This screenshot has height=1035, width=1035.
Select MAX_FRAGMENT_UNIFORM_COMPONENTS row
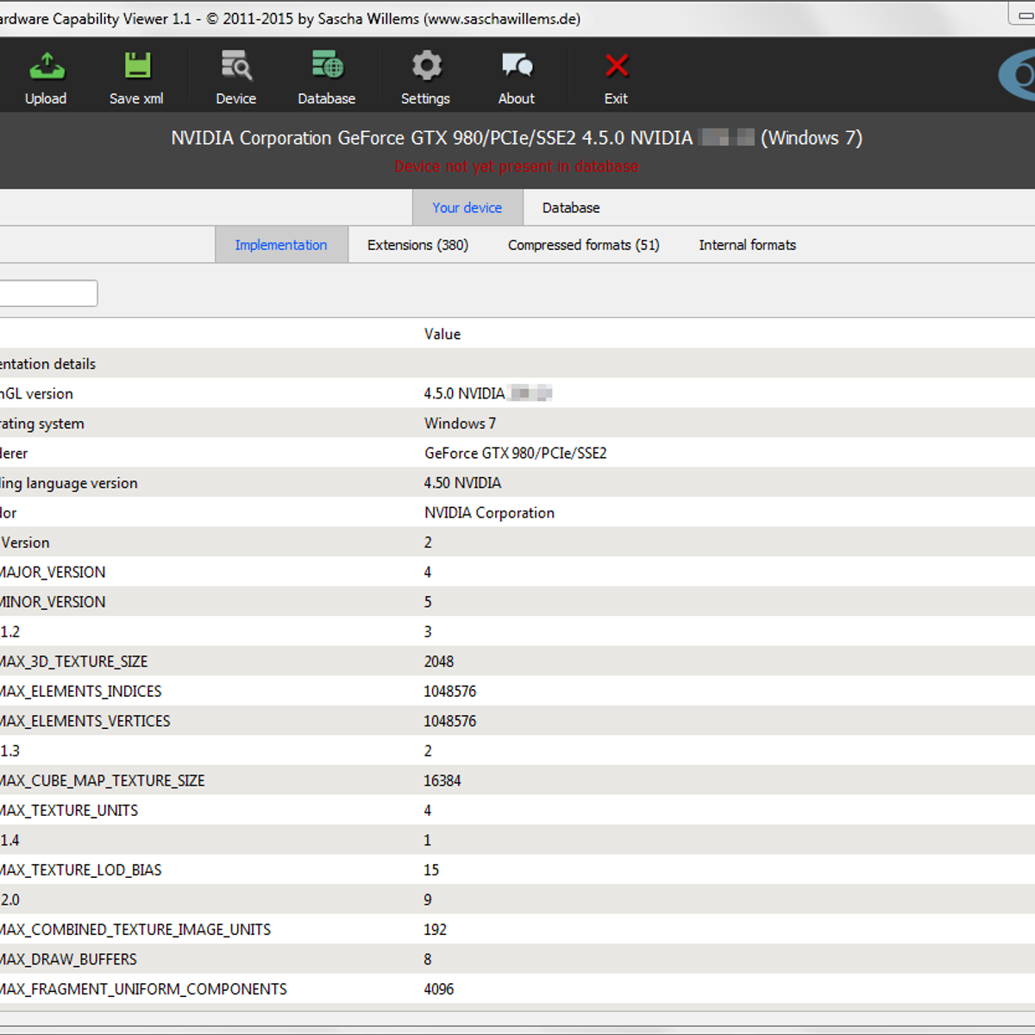(x=517, y=988)
